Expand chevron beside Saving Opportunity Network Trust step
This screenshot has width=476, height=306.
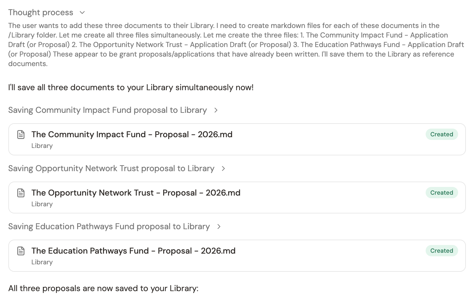223,168
